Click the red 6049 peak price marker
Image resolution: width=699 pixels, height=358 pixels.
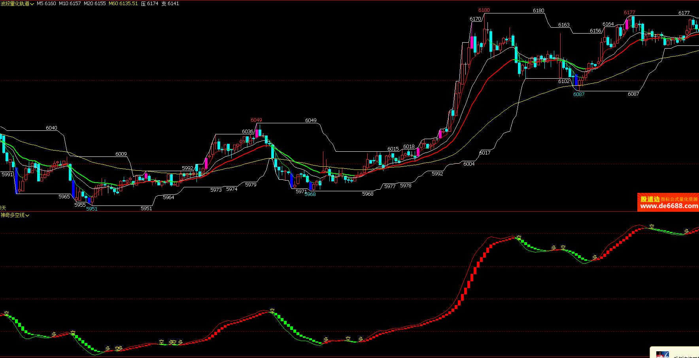[256, 120]
